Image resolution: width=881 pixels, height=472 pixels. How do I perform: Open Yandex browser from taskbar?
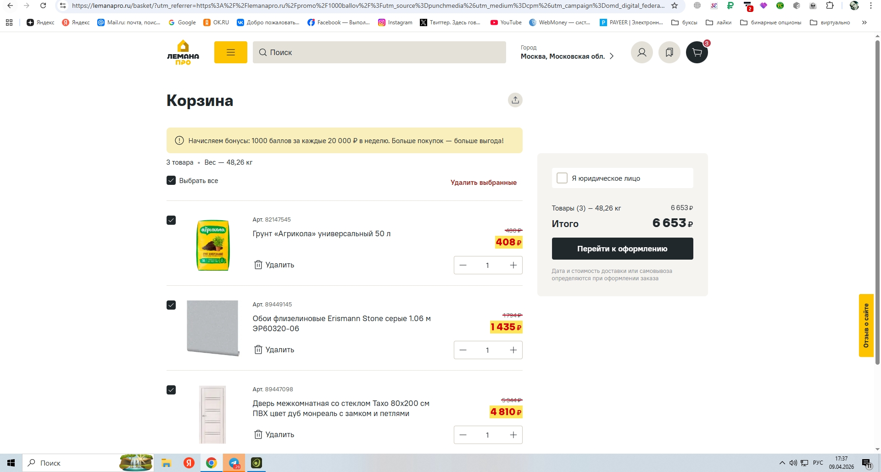coord(189,463)
